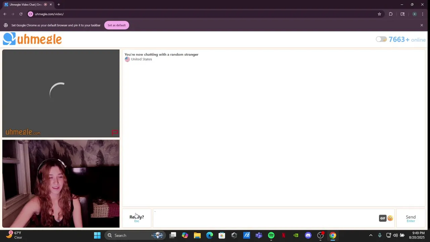The image size is (430, 242).
Task: Click the Chrome icon in the taskbar
Action: click(333, 235)
